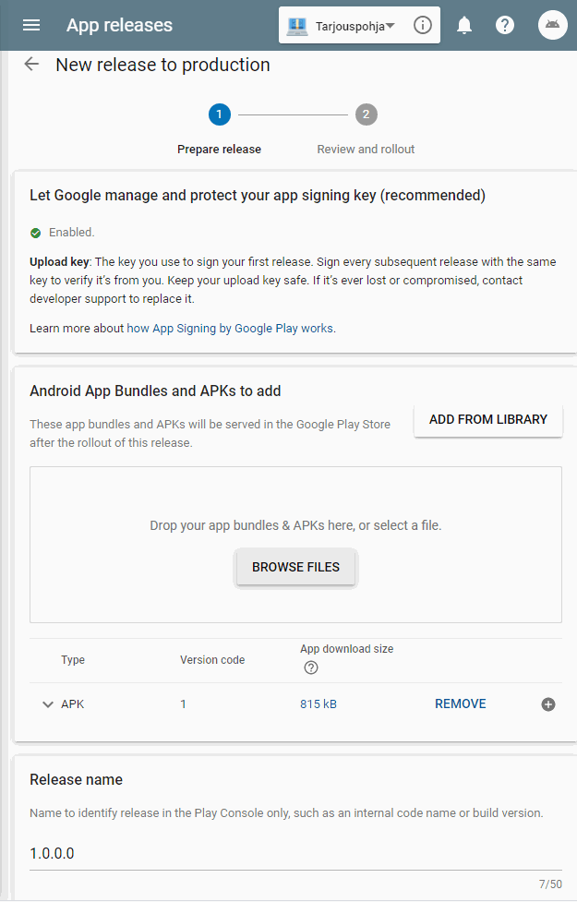
Task: Remove the uploaded APK version 1
Action: pyautogui.click(x=460, y=704)
